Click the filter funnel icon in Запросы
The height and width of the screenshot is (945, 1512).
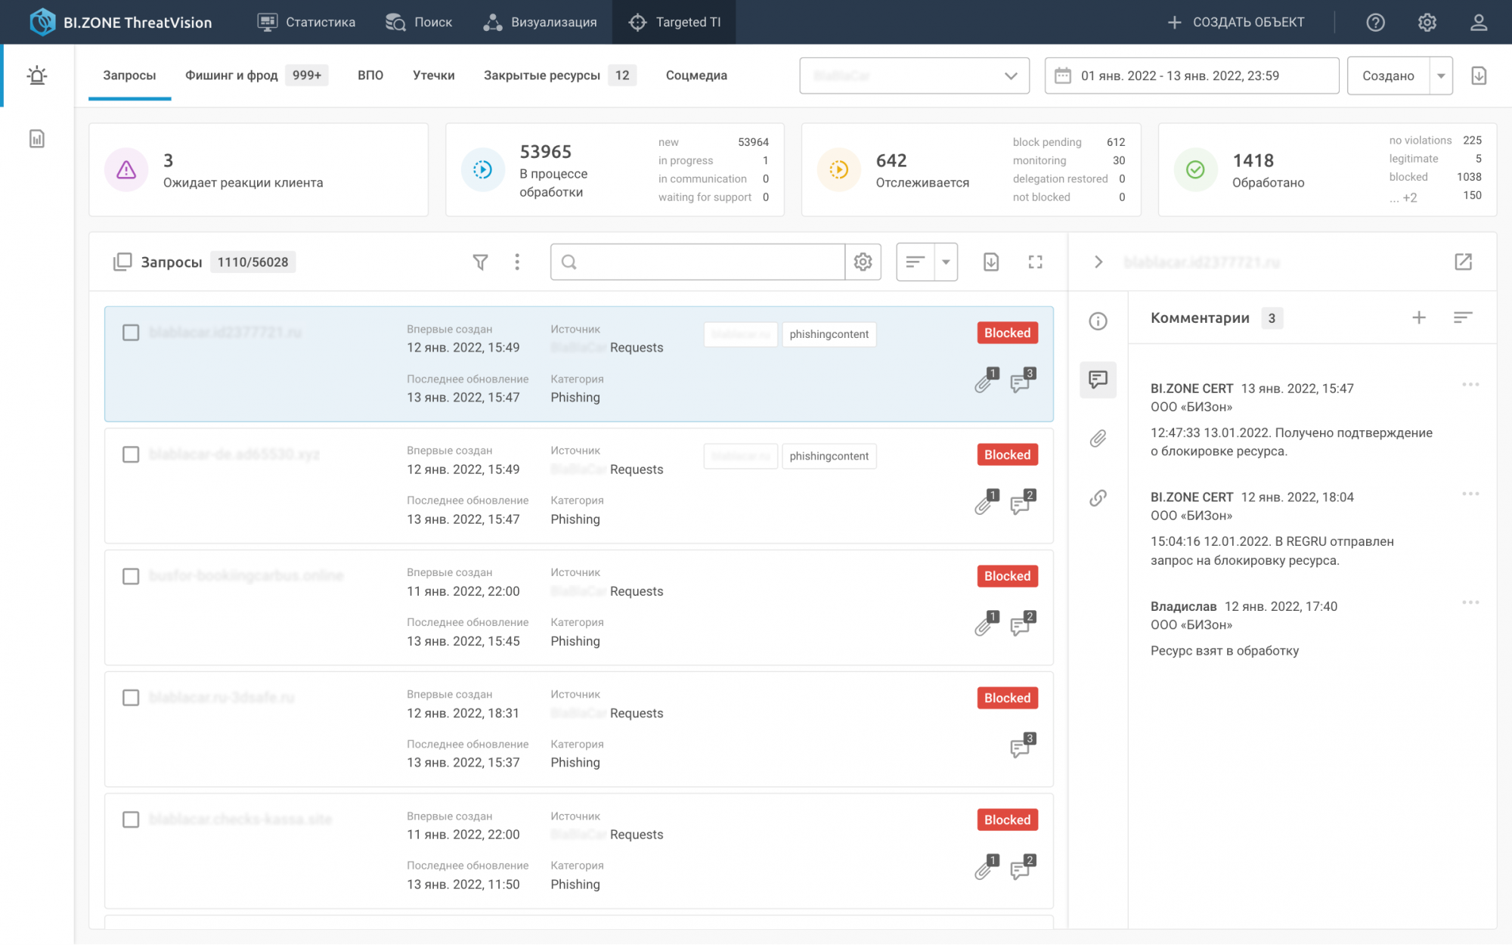click(x=480, y=262)
